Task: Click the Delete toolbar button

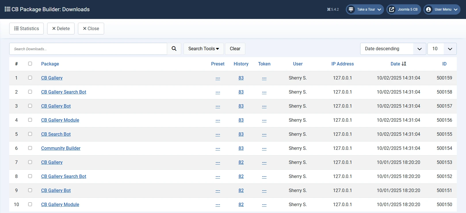Action: [61, 28]
